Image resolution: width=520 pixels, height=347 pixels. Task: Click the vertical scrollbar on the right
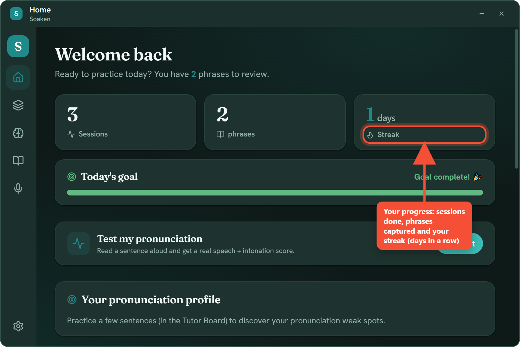(517, 99)
